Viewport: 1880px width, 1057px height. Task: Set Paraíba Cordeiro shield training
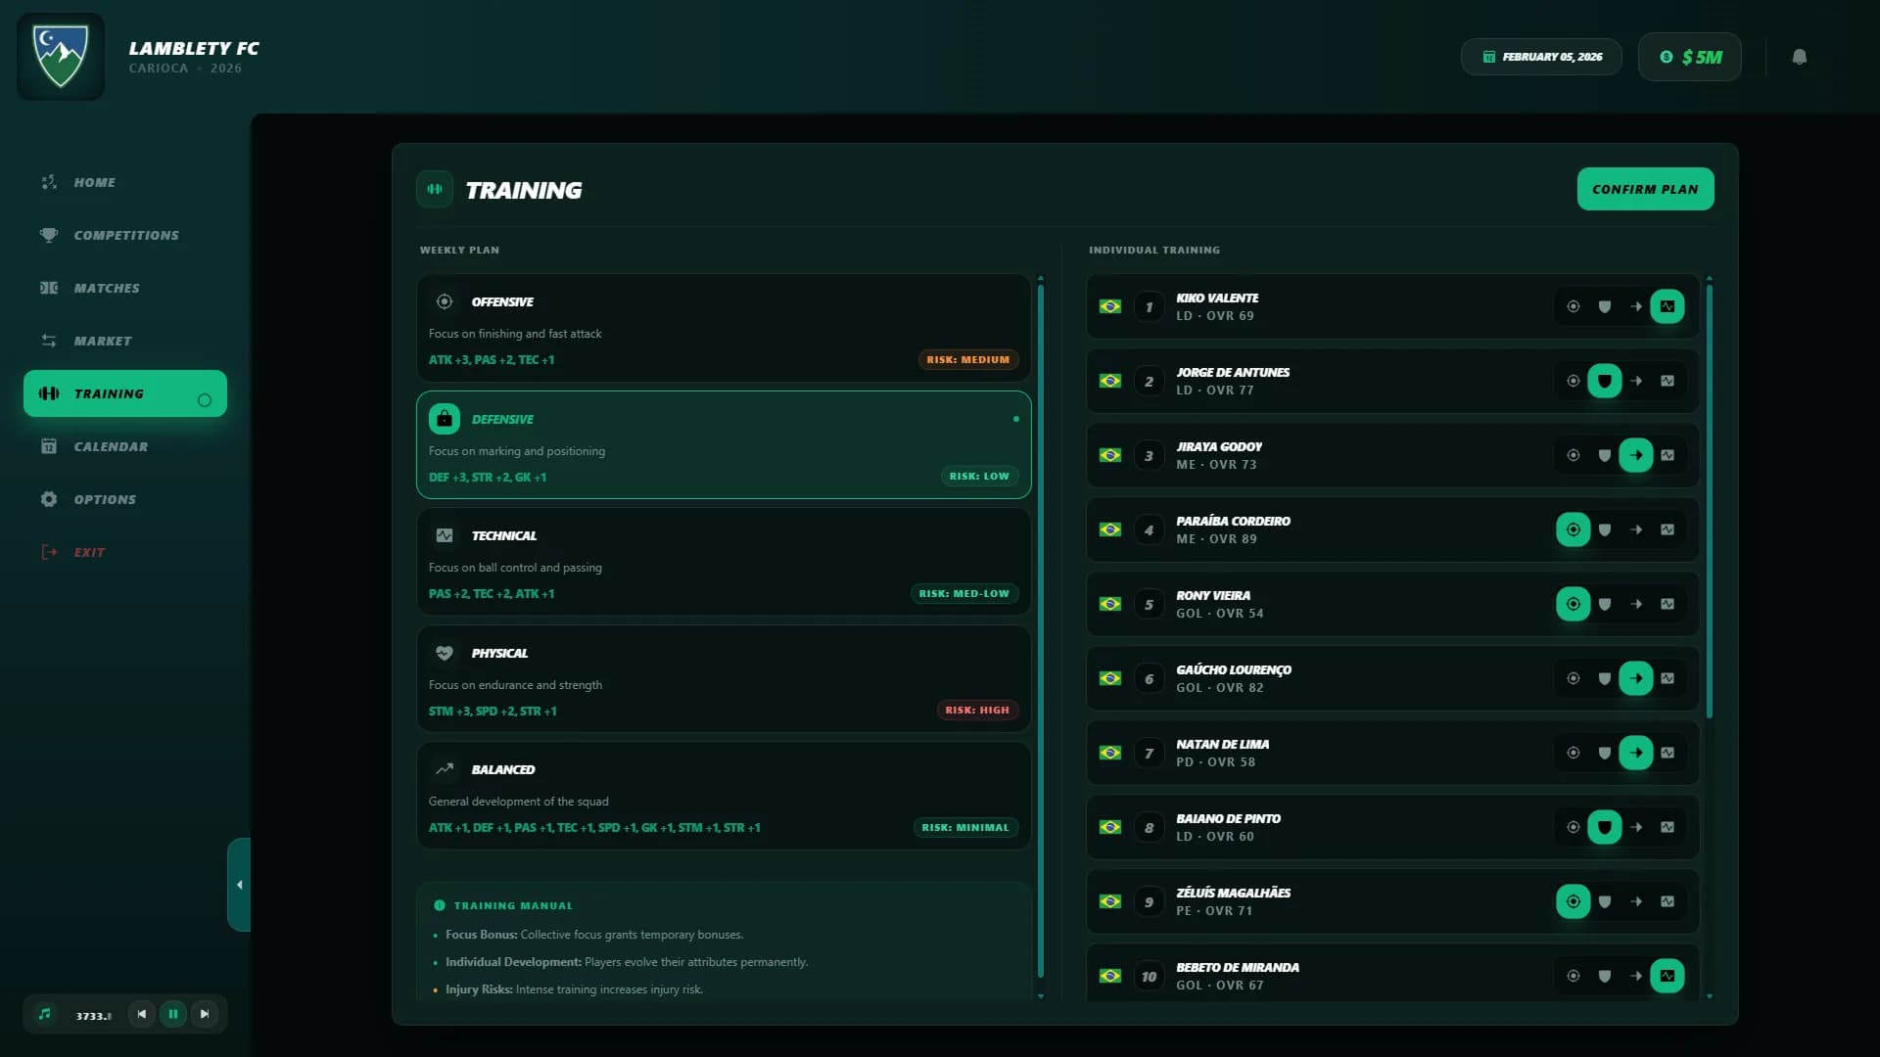pos(1605,529)
